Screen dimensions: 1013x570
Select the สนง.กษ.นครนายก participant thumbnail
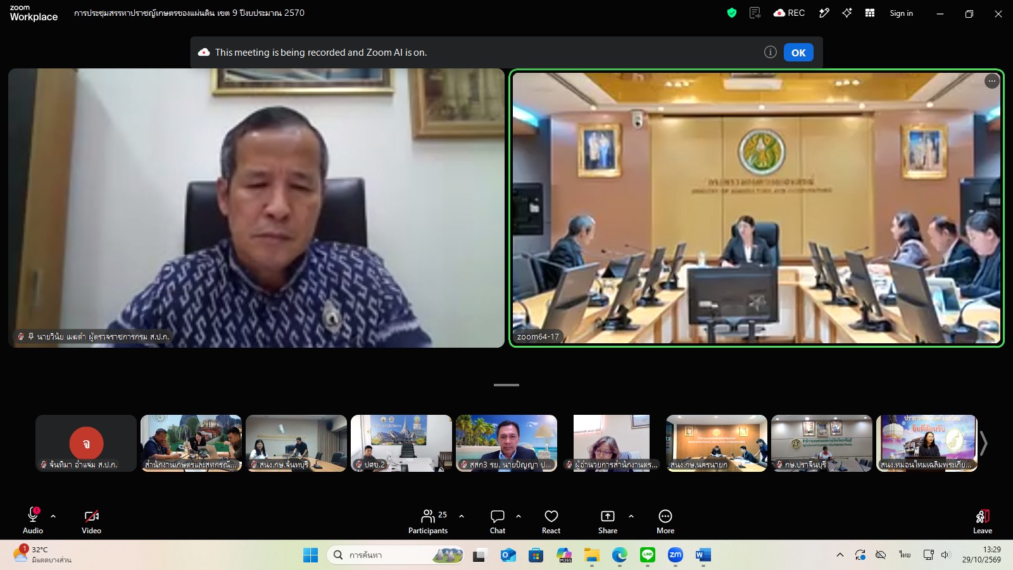click(717, 443)
